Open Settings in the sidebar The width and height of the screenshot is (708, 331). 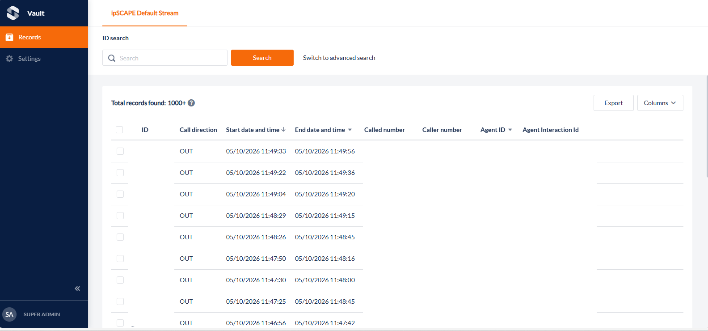(x=44, y=59)
